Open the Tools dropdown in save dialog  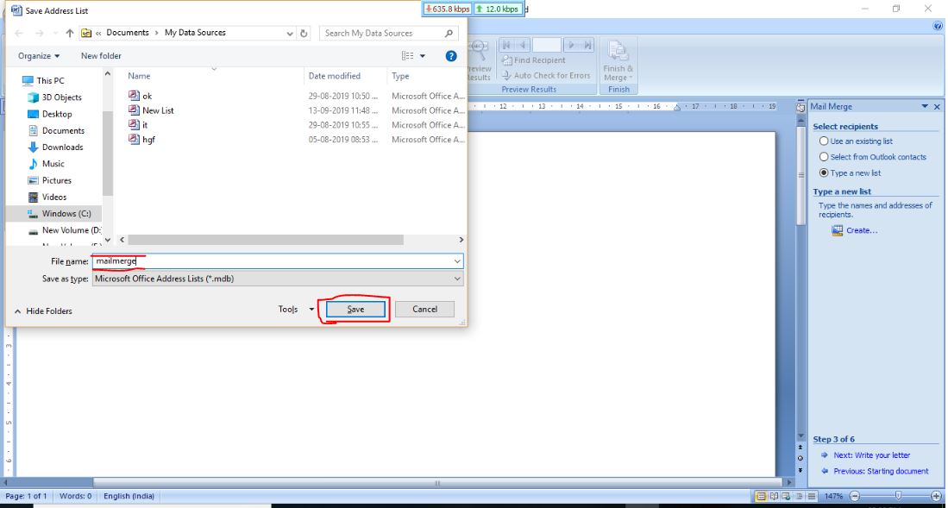(297, 308)
